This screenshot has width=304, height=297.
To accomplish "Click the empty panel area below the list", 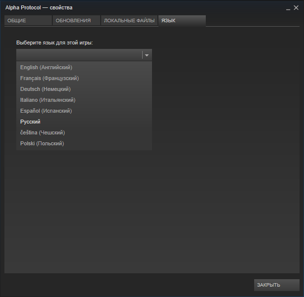I will [x=152, y=212].
